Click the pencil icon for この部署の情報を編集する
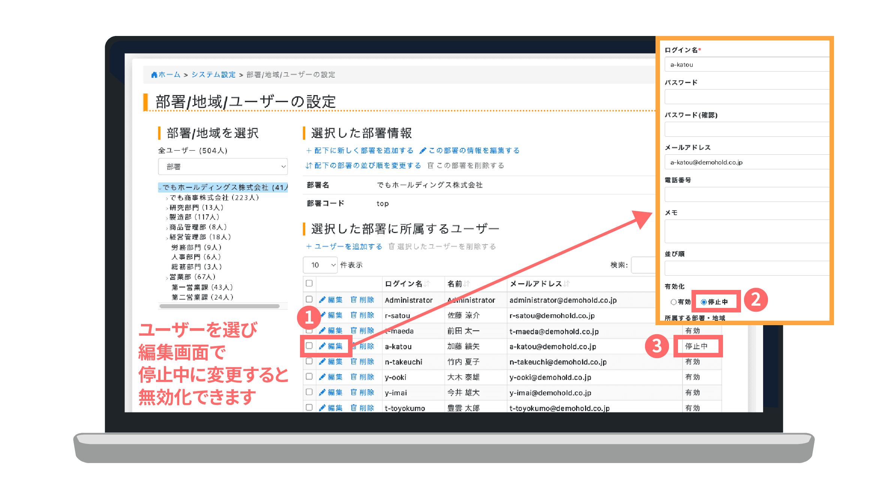The height and width of the screenshot is (499, 888). pyautogui.click(x=423, y=150)
